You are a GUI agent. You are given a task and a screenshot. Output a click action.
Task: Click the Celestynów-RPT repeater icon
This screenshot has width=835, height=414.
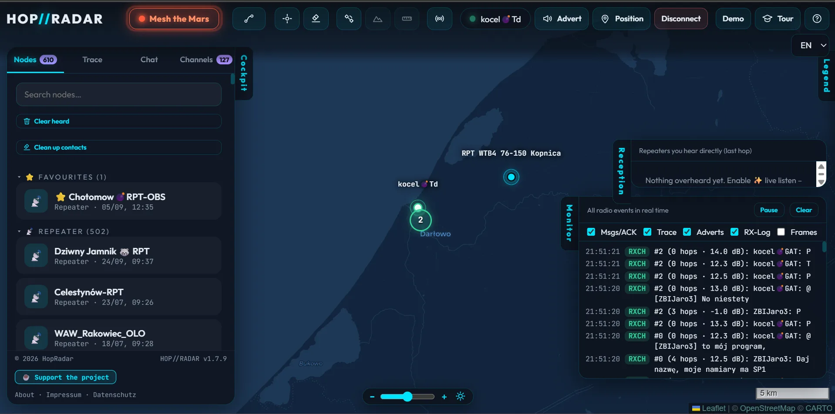(x=36, y=296)
